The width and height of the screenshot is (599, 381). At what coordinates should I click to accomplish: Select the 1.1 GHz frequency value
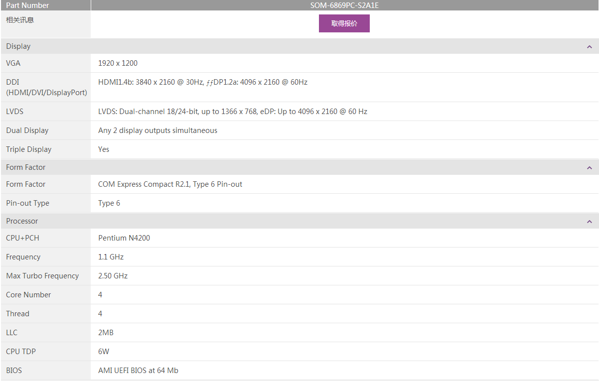point(111,257)
